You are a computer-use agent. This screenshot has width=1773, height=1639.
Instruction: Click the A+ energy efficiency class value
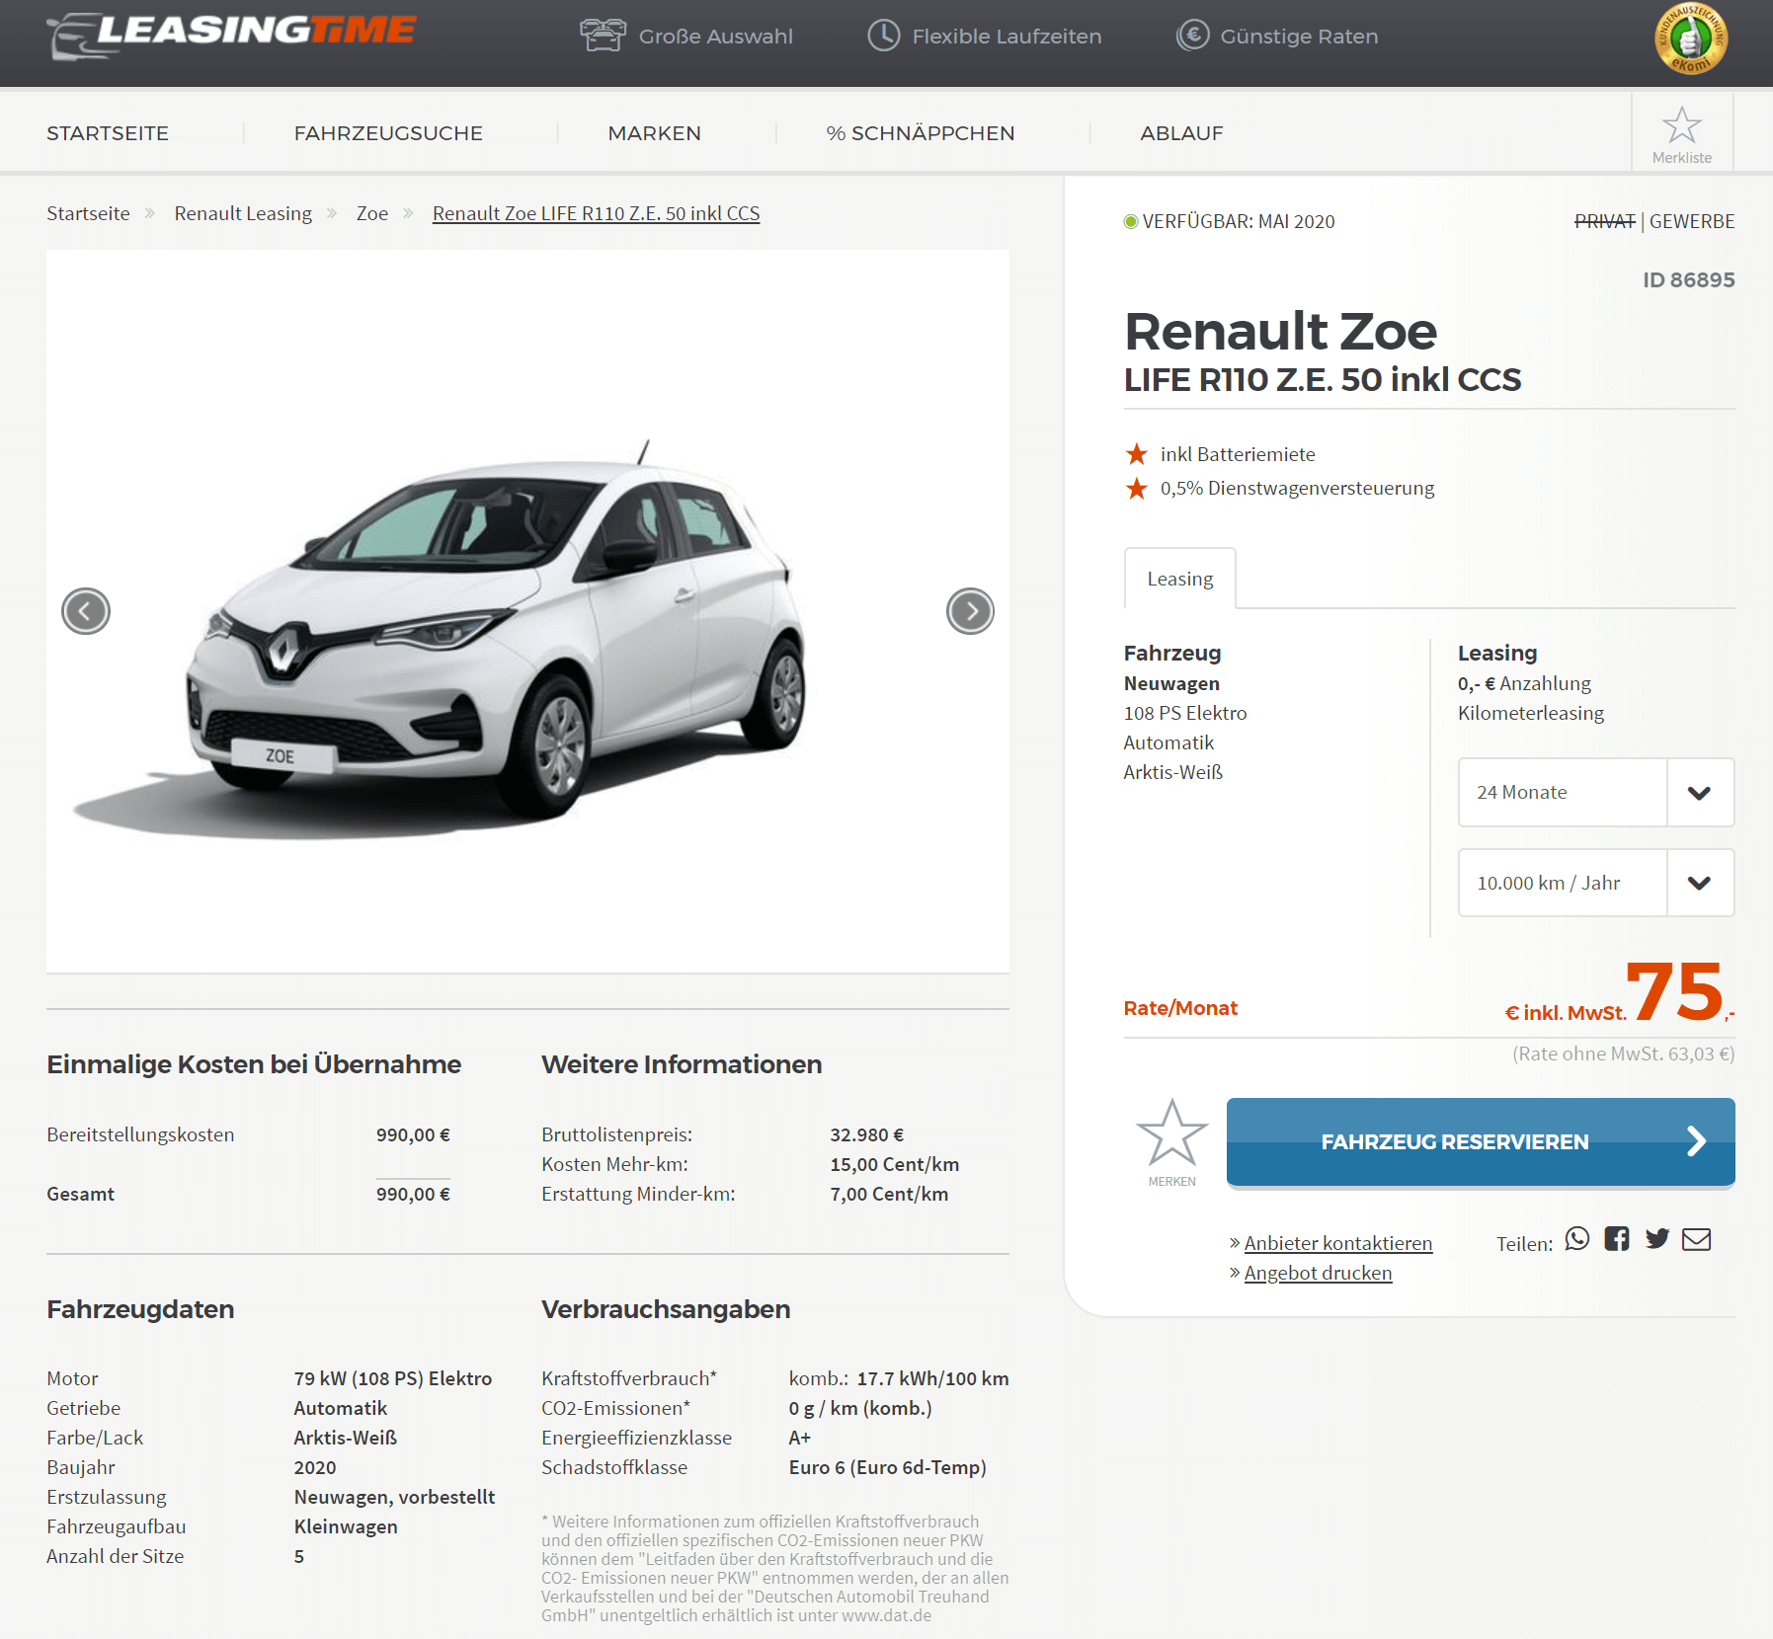[x=799, y=1438]
